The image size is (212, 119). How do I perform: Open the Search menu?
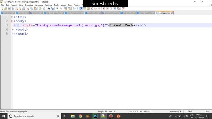[x=14, y=5]
